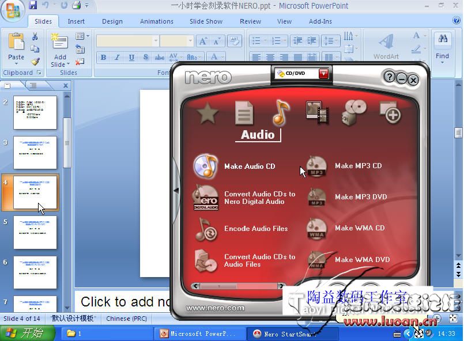Toggle Bold formatting

(x=103, y=57)
